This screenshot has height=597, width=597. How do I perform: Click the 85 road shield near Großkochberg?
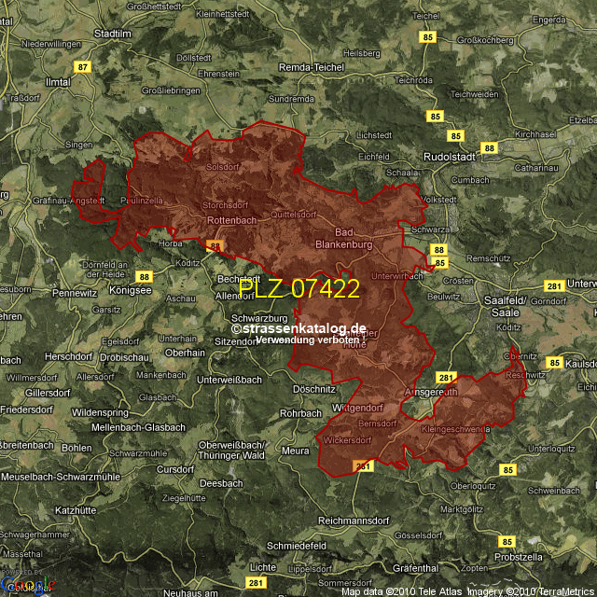point(428,37)
